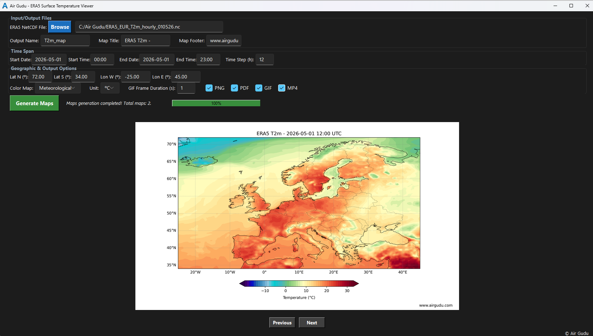The width and height of the screenshot is (593, 336).
Task: Click the 100% progress bar
Action: (x=216, y=103)
